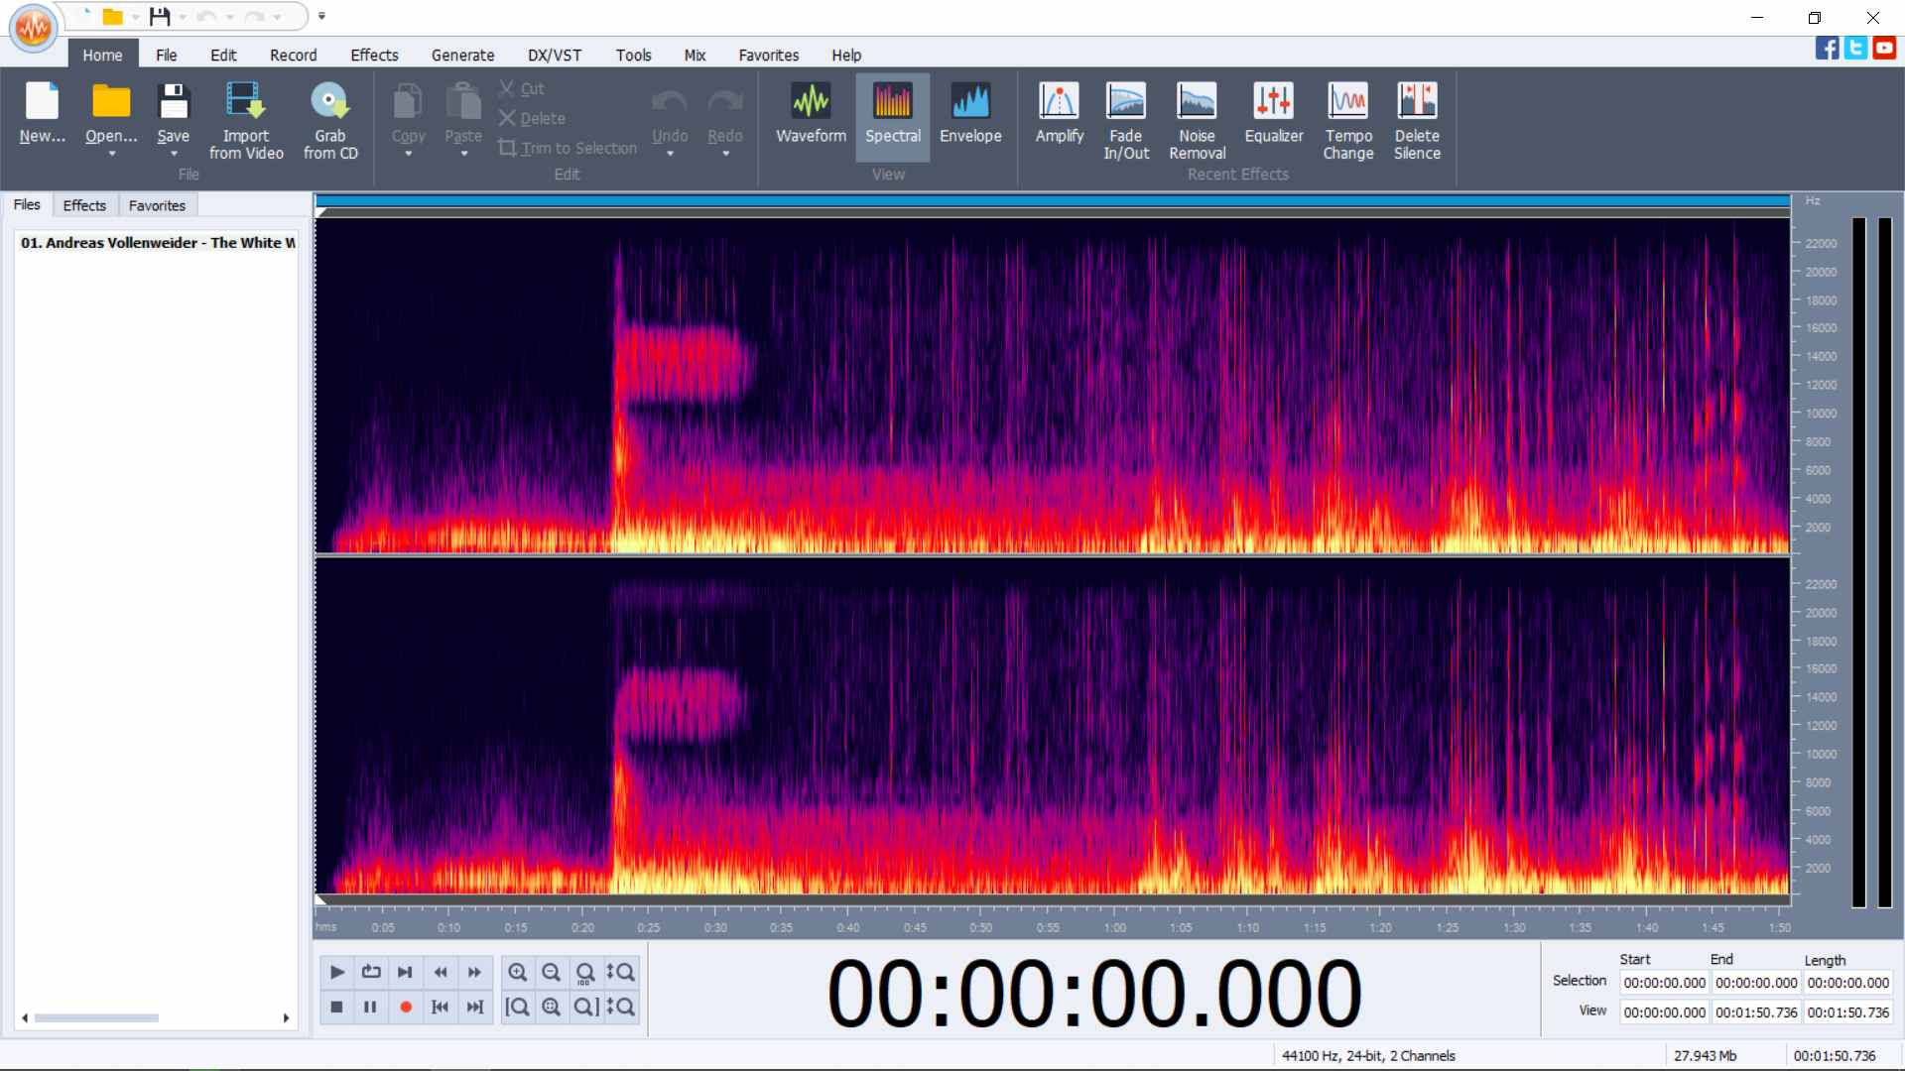Viewport: 1905px width, 1071px height.
Task: Open the Facebook link icon
Action: [x=1827, y=48]
